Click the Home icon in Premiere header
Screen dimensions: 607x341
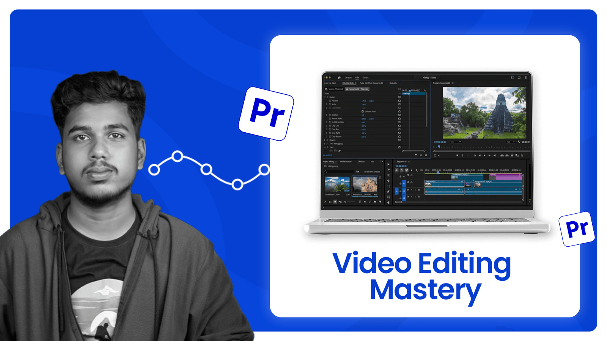click(x=339, y=78)
